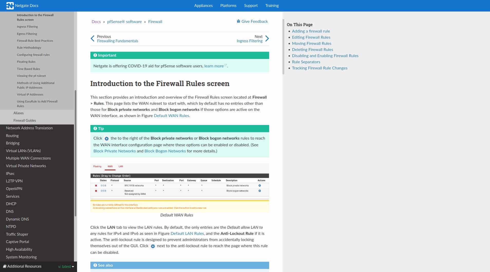This screenshot has height=272, width=490.
Task: Open the Appliances menu
Action: coord(203,6)
